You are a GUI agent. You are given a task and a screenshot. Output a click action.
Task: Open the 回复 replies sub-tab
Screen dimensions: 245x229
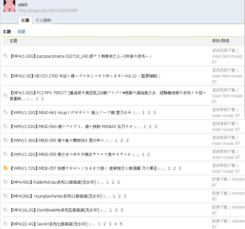[22, 32]
